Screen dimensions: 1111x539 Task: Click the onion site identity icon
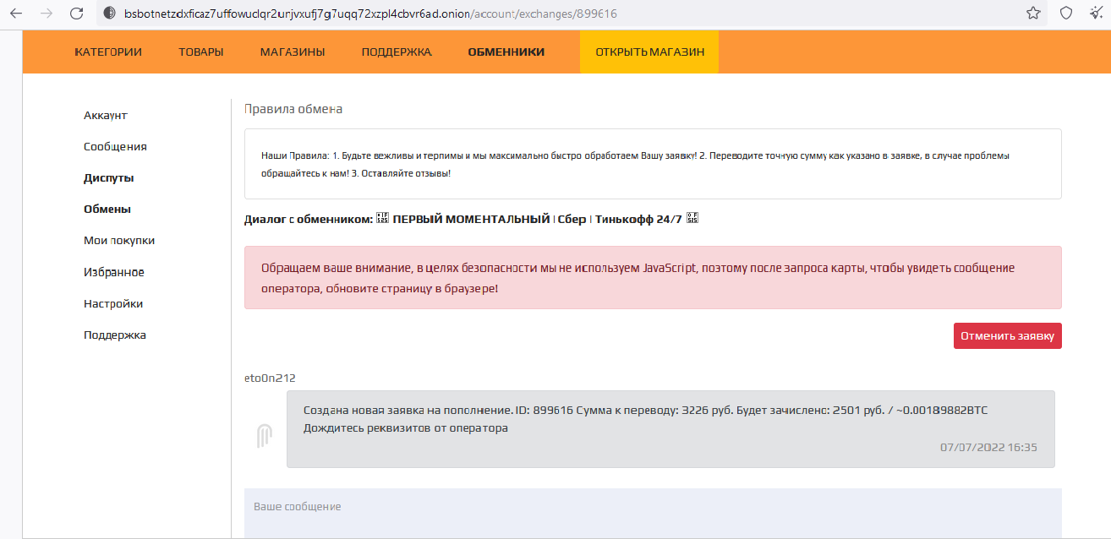[x=109, y=14]
